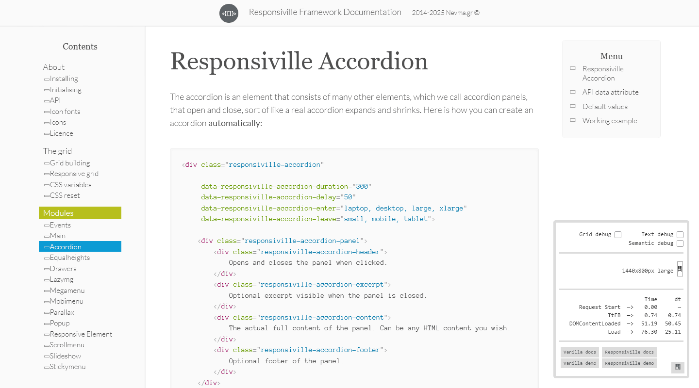Viewport: 699px width, 388px height.
Task: Click 'data-responsiville-accordion-duration' attribute in code
Action: pos(275,186)
